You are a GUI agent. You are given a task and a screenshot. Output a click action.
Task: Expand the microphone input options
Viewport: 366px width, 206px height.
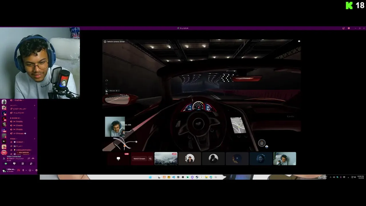26,170
